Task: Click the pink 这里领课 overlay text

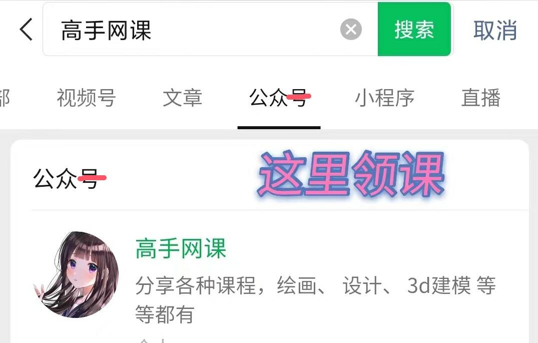Action: coord(351,174)
